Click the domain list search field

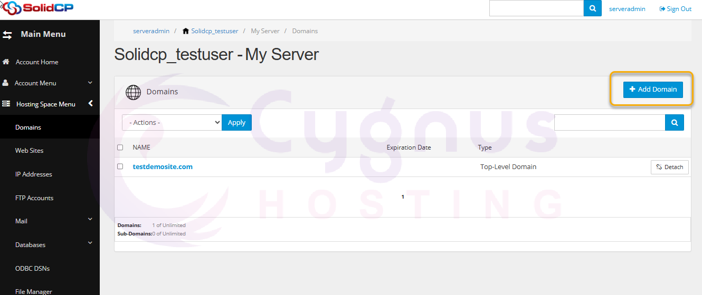tap(609, 122)
